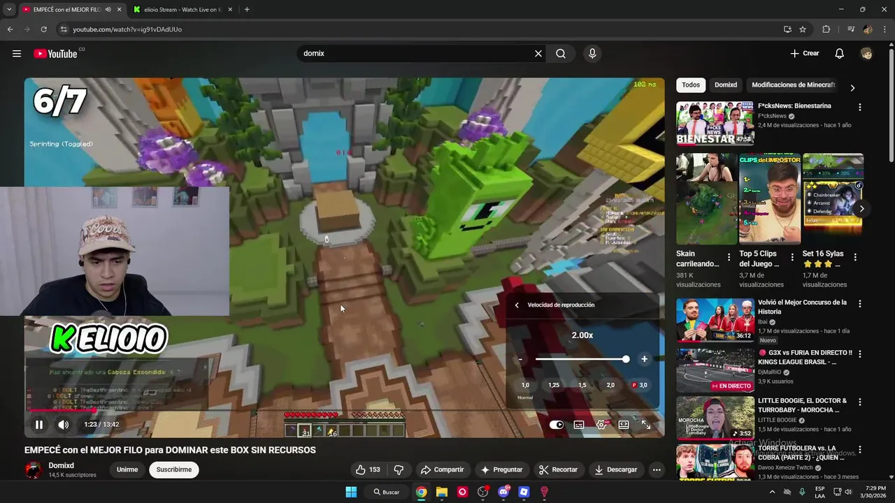Open options for Volvió el Mejor Concurso
The height and width of the screenshot is (503, 895).
point(860,304)
